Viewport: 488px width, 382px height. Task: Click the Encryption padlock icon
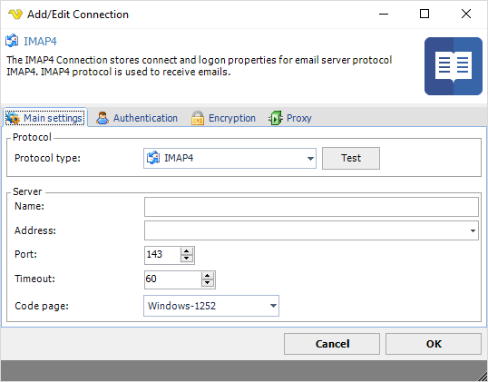[x=198, y=118]
